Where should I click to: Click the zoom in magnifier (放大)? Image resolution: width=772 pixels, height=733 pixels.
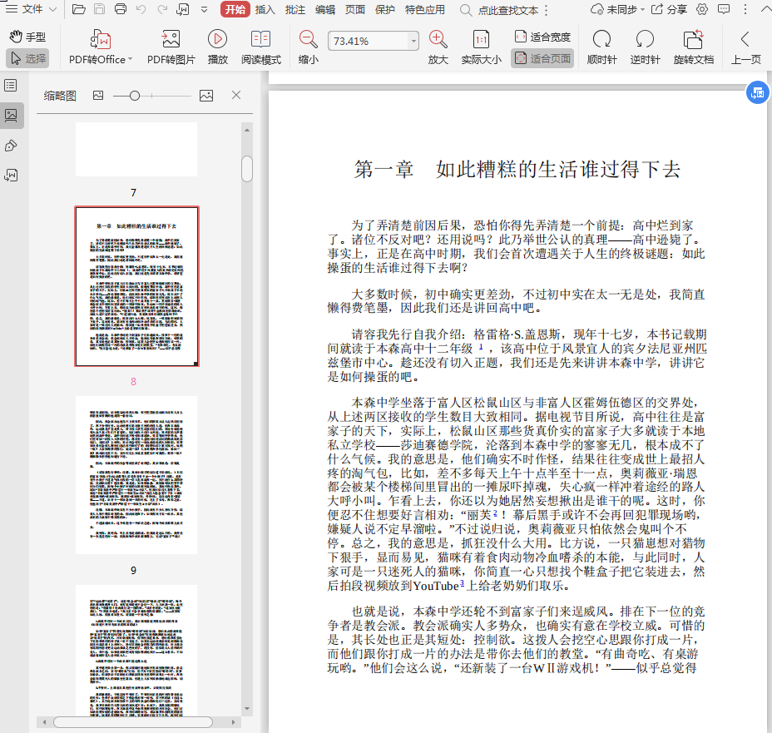point(438,40)
